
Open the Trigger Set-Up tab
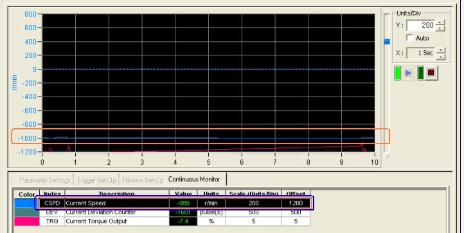96,180
